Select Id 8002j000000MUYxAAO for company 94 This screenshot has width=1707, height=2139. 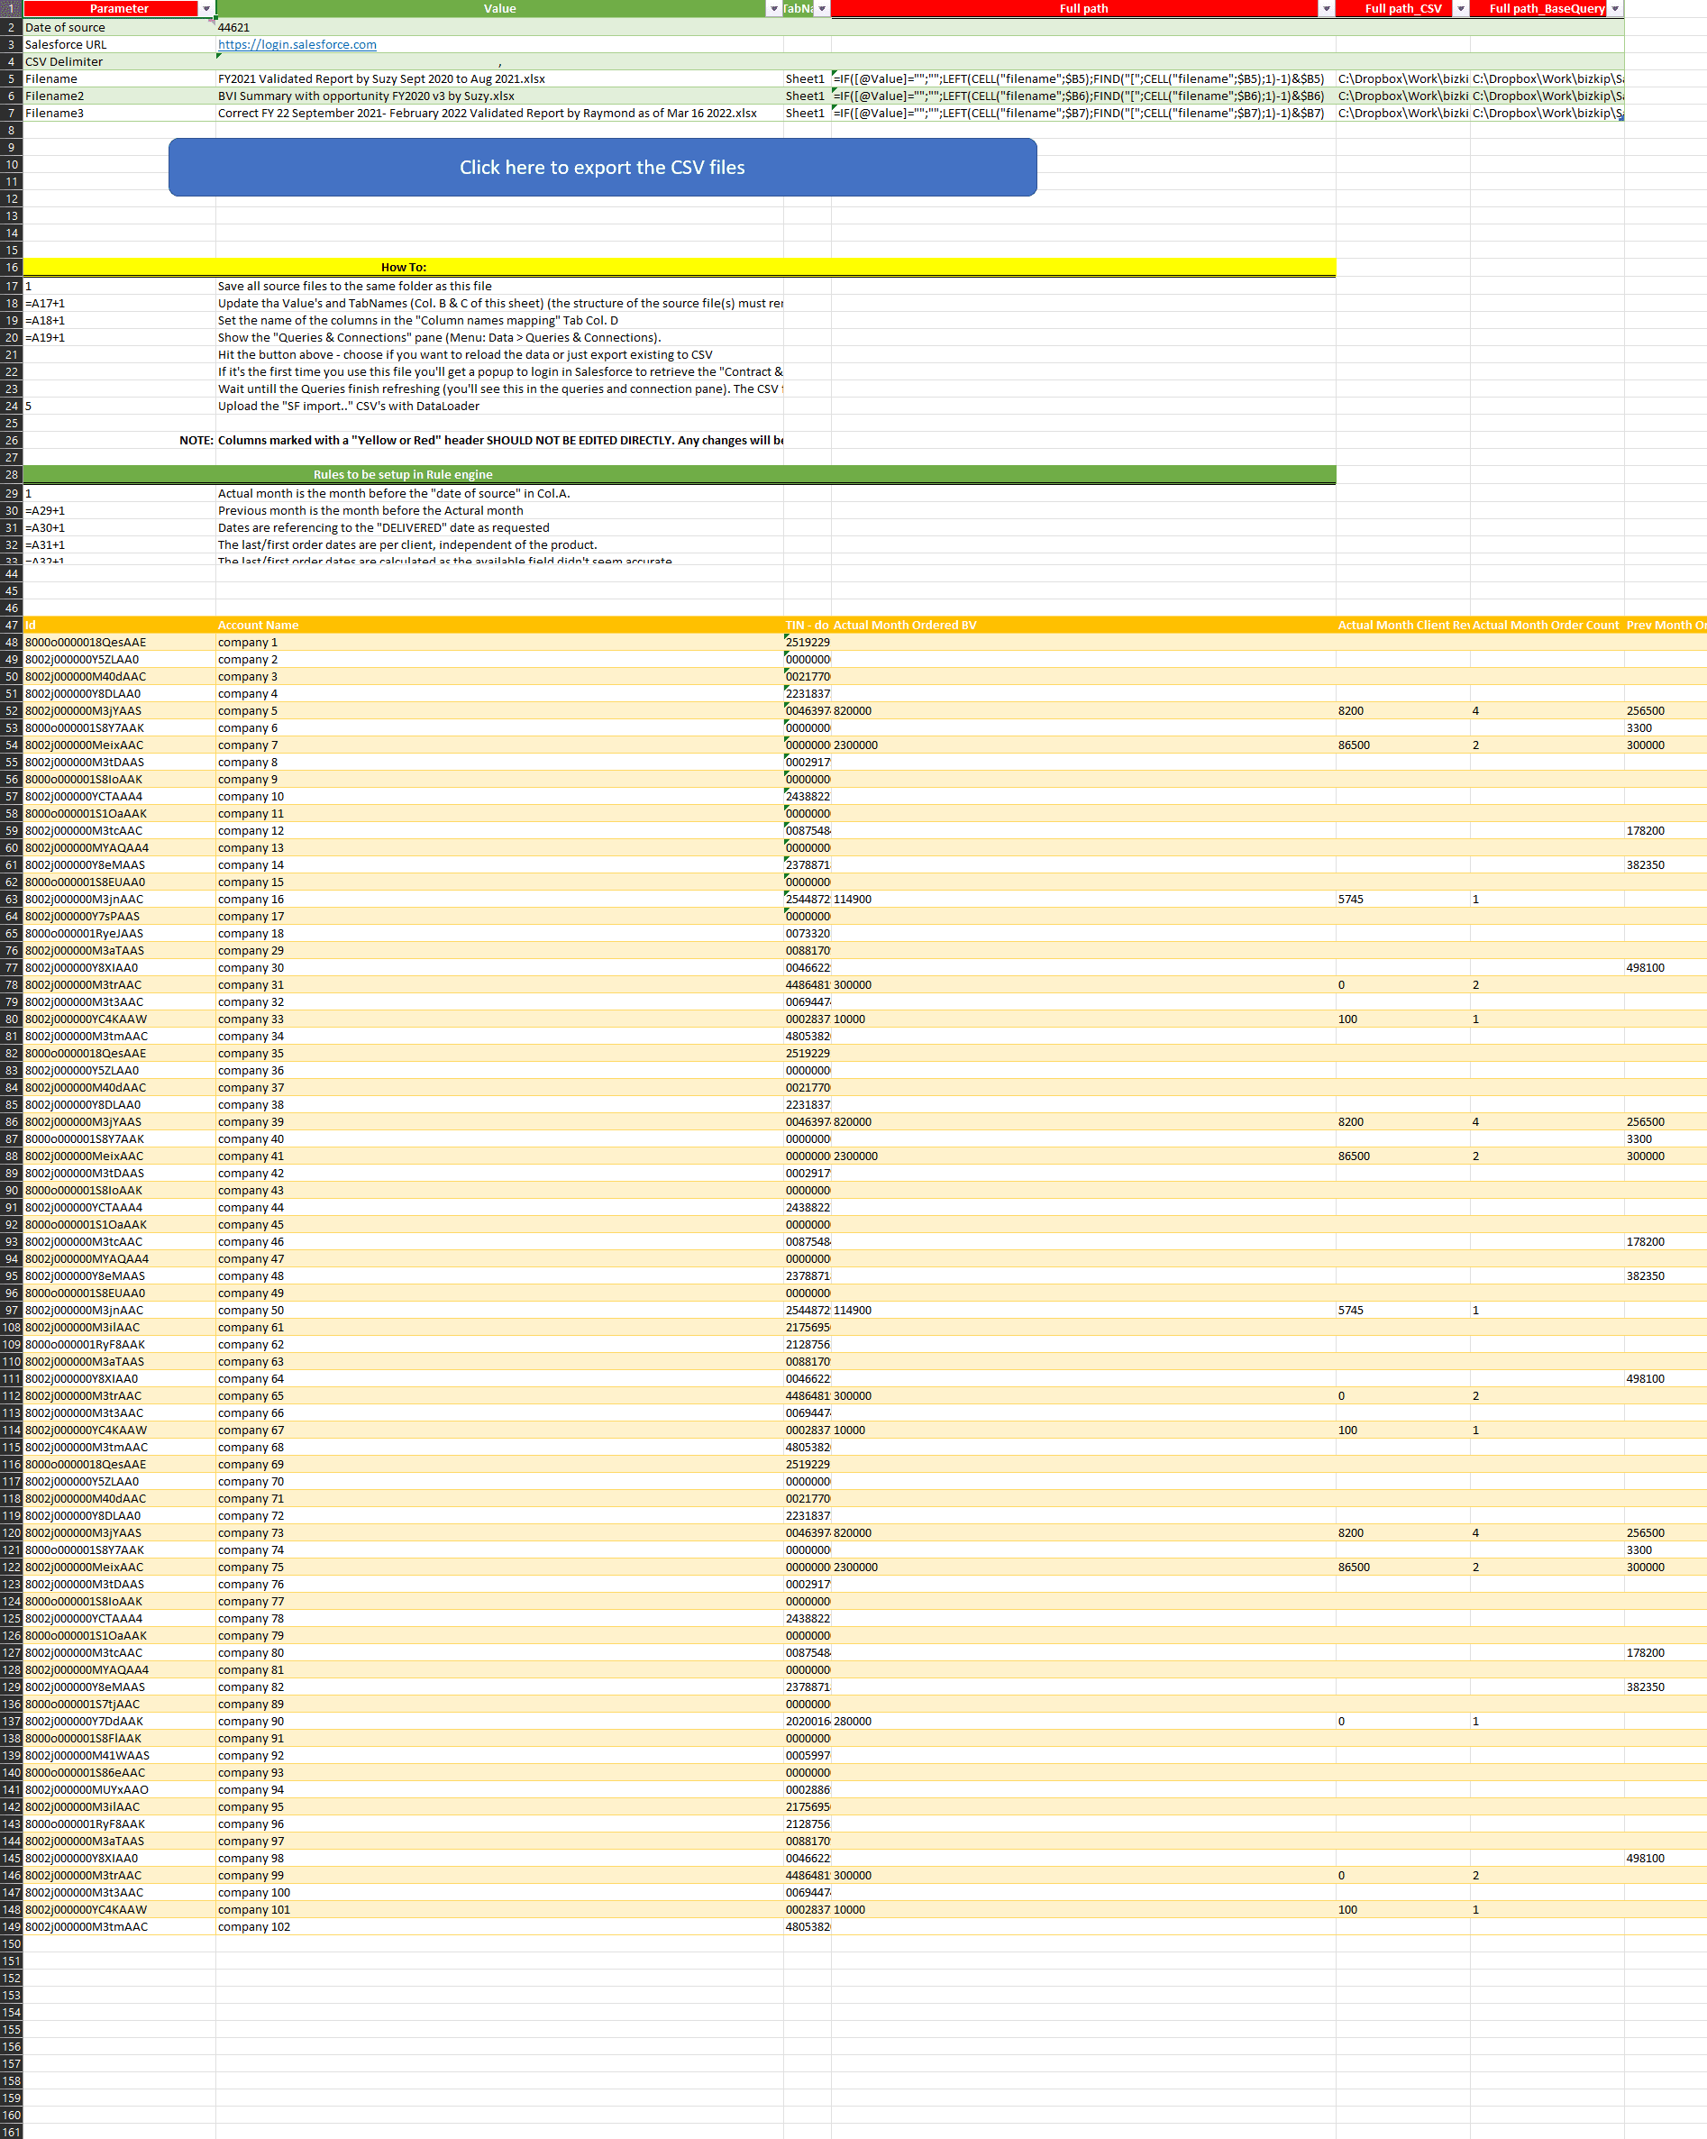[119, 1790]
